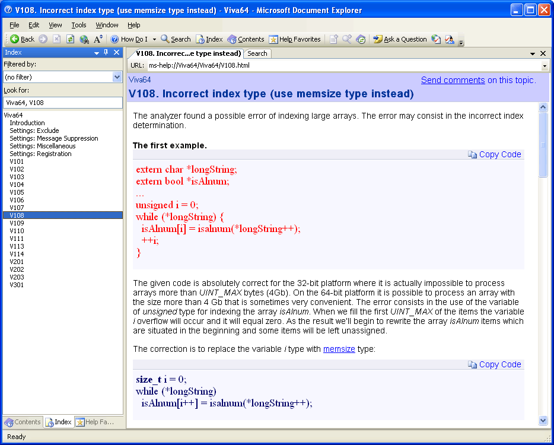This screenshot has width=554, height=445.
Task: Expand the How Do I dropdown arrow
Action: tap(154, 39)
